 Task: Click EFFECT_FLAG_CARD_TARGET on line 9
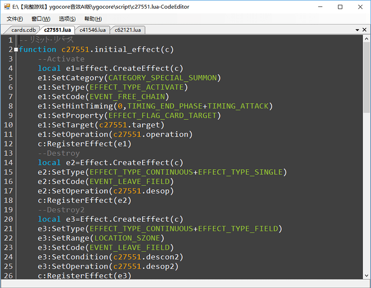click(162, 116)
